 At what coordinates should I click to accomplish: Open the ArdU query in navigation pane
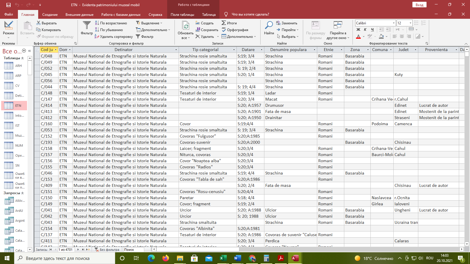coord(14,211)
